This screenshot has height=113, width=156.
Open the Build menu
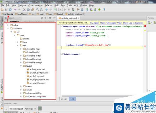point(56,5)
